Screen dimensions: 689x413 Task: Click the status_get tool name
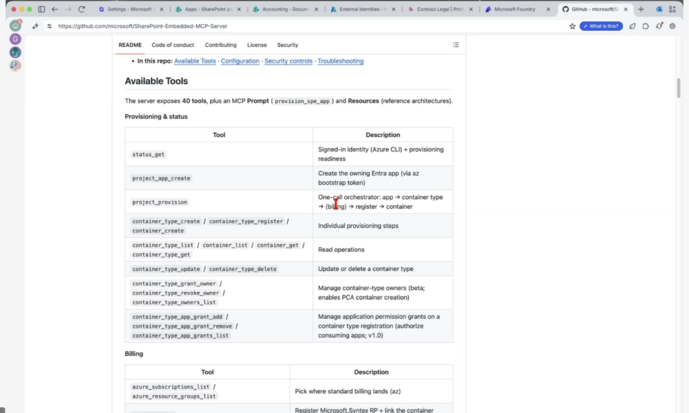[149, 154]
